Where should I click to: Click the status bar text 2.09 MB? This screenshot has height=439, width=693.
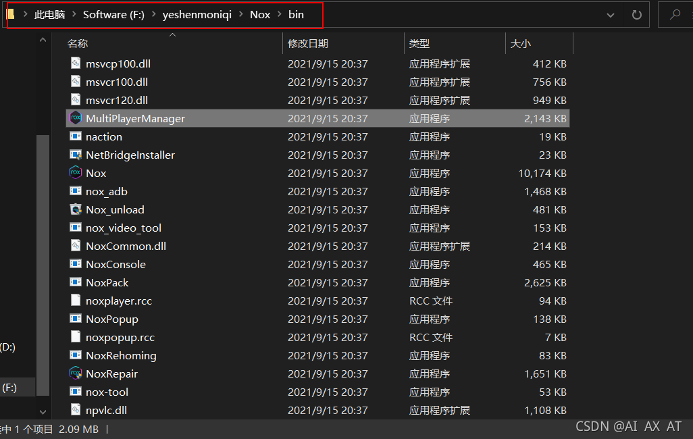tap(78, 430)
